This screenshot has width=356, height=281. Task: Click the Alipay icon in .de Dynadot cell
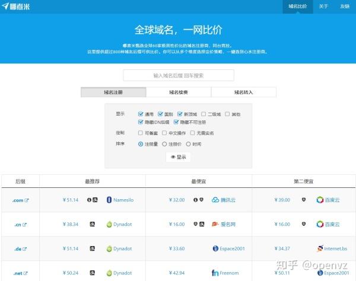pyautogui.click(x=92, y=248)
